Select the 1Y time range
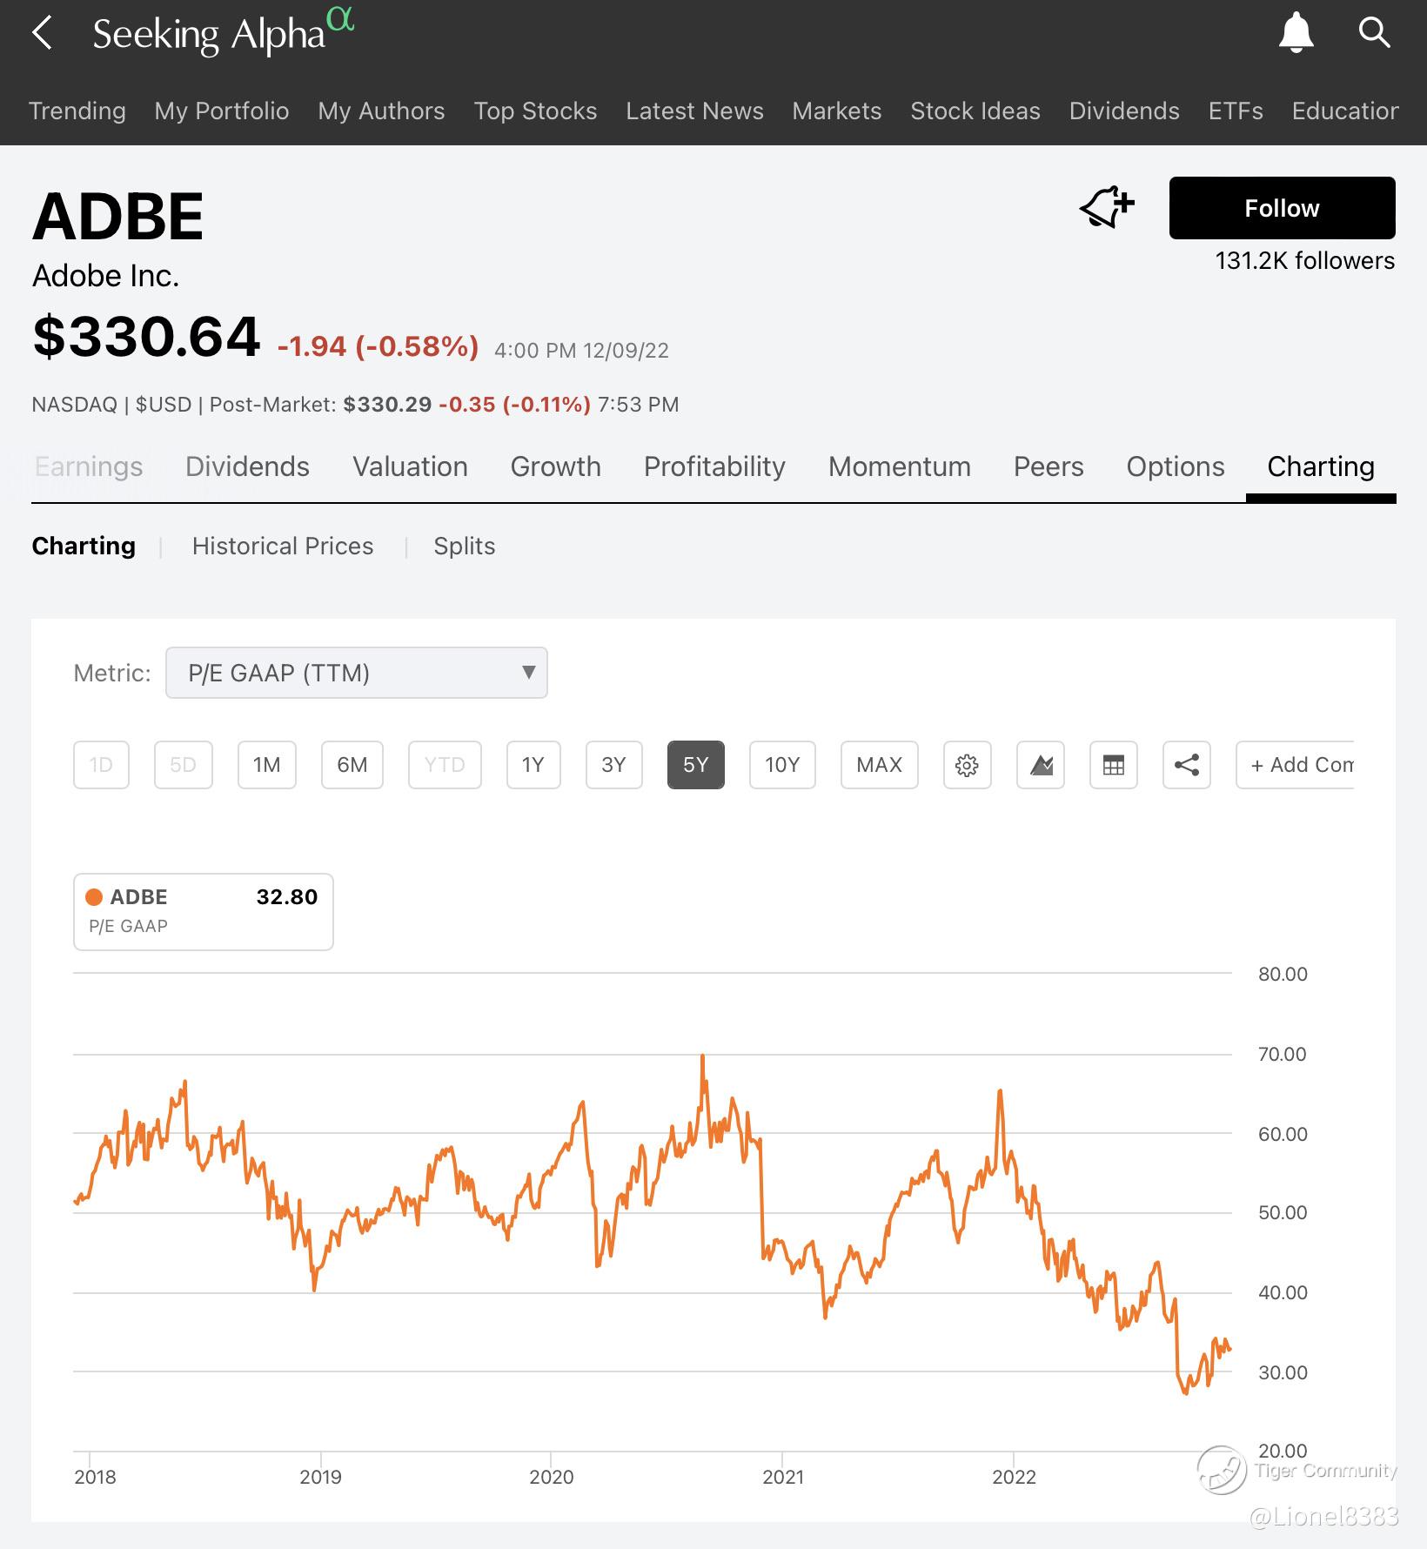 pyautogui.click(x=533, y=765)
